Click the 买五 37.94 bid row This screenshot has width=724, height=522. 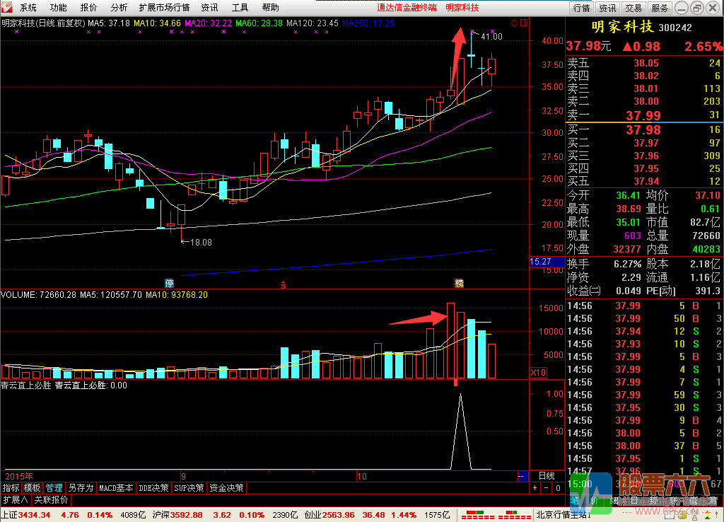[644, 181]
